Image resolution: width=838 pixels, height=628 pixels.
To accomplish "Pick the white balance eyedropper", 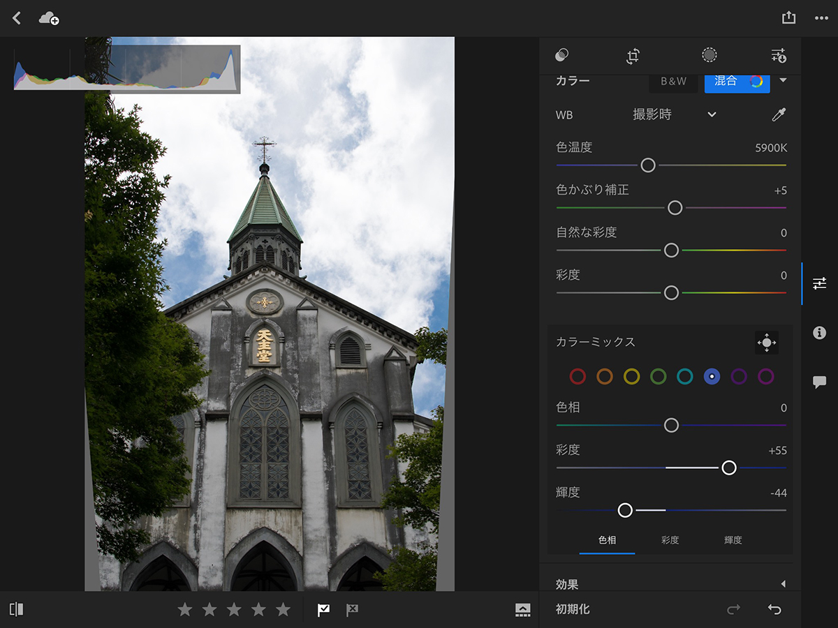I will [779, 115].
